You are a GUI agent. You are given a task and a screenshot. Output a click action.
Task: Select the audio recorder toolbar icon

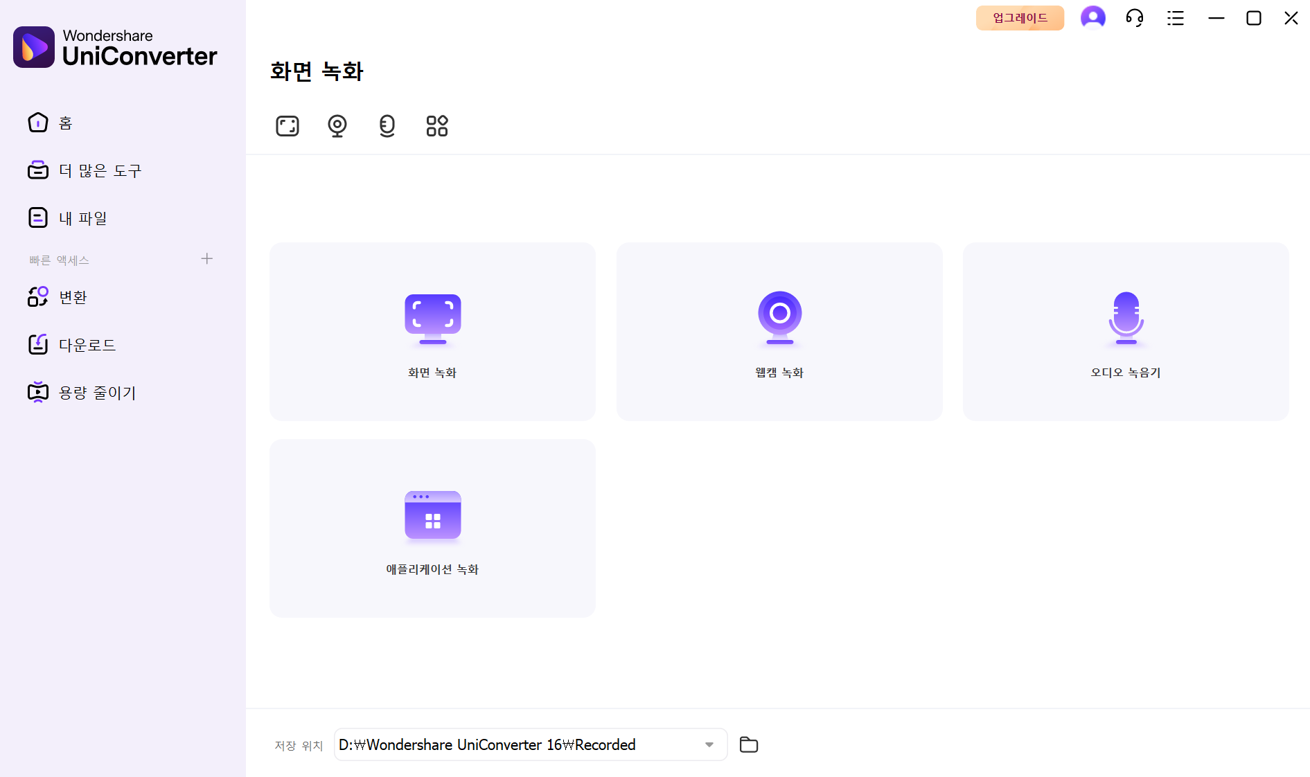point(387,126)
